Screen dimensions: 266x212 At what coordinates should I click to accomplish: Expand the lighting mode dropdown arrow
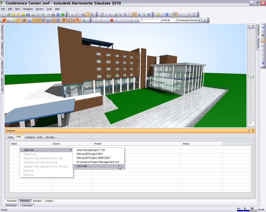tap(162, 14)
